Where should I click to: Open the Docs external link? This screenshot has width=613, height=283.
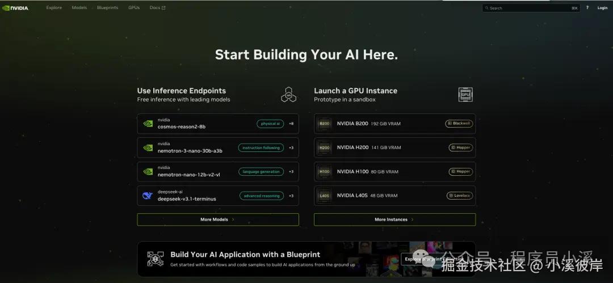158,8
